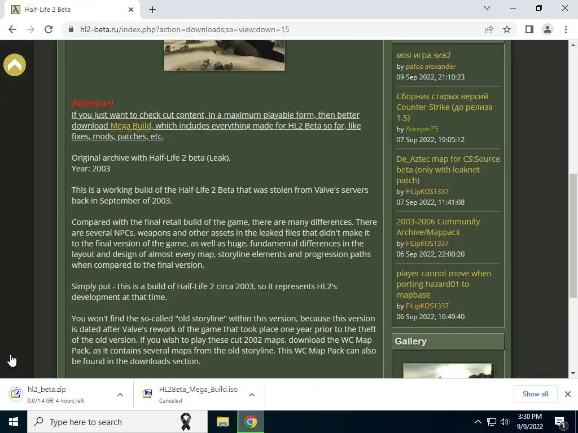Image resolution: width=578 pixels, height=433 pixels.
Task: Click the hl2_beta.zip file icon
Action: click(x=16, y=394)
